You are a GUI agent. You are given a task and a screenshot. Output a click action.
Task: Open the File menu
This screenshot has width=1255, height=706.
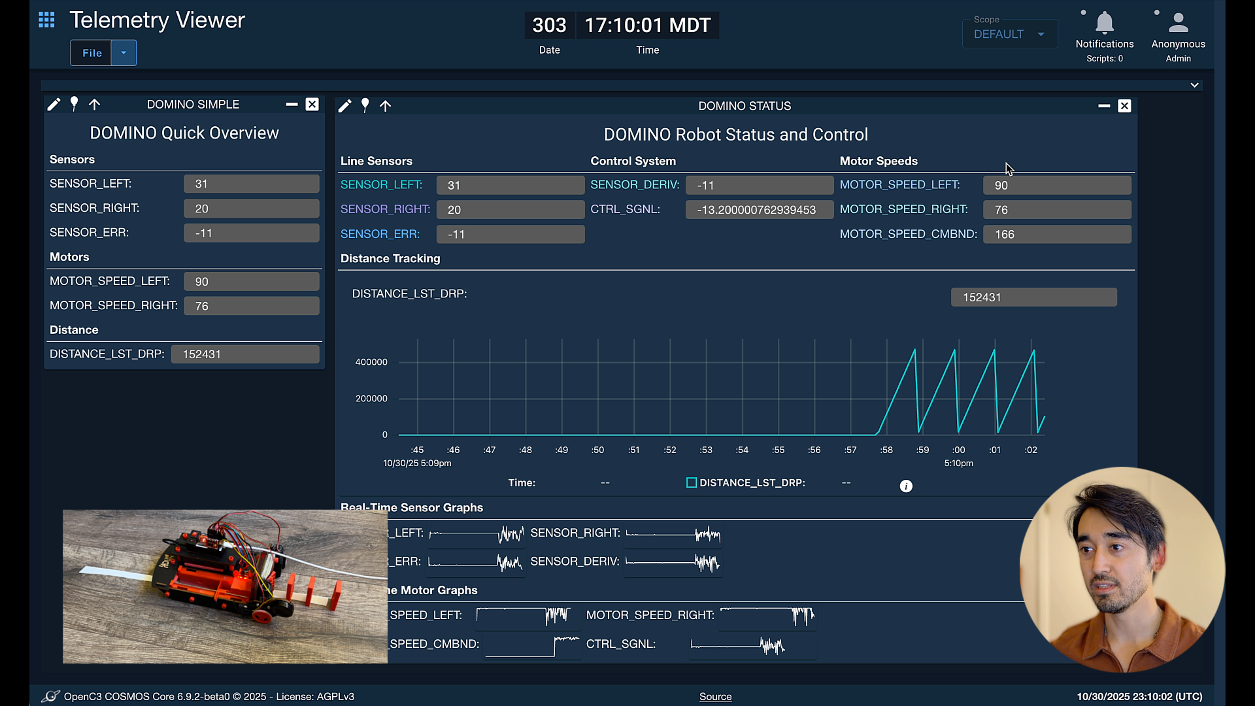click(x=92, y=53)
